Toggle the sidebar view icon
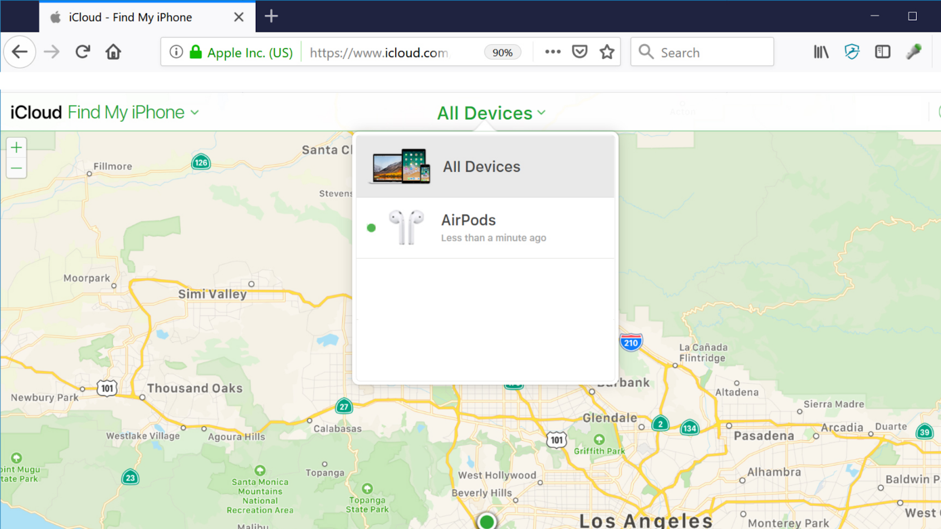Image resolution: width=941 pixels, height=529 pixels. [x=883, y=52]
